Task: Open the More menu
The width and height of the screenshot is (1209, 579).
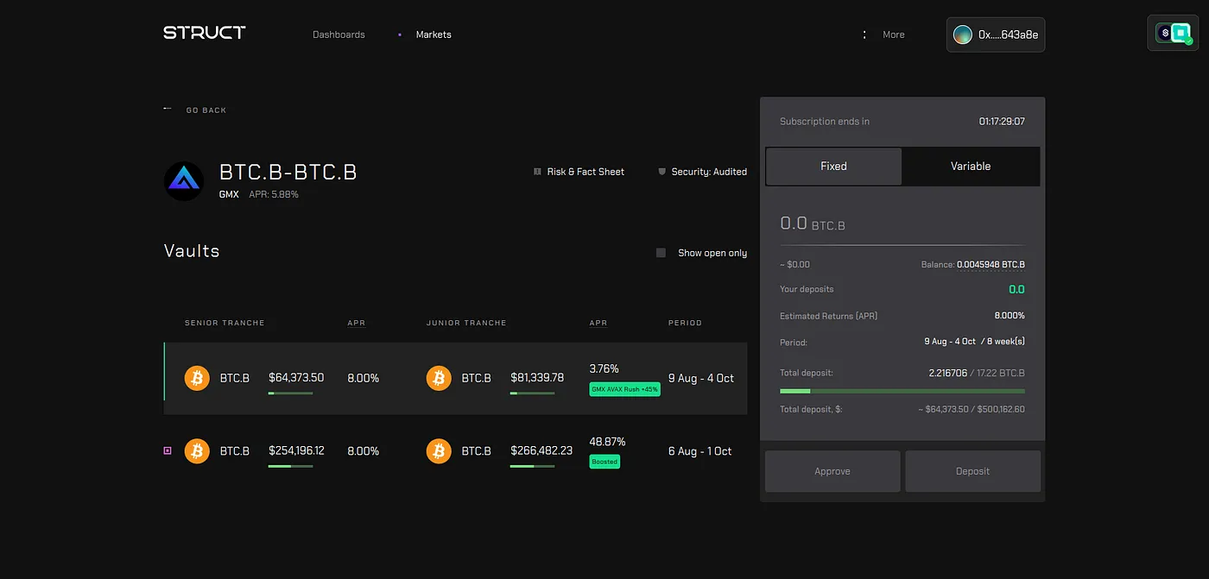Action: pos(893,35)
